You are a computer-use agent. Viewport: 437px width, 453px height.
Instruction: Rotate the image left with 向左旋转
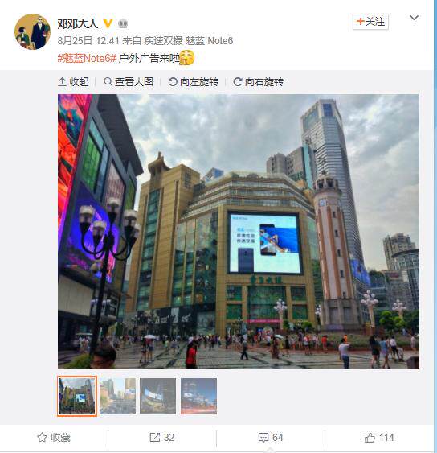194,82
